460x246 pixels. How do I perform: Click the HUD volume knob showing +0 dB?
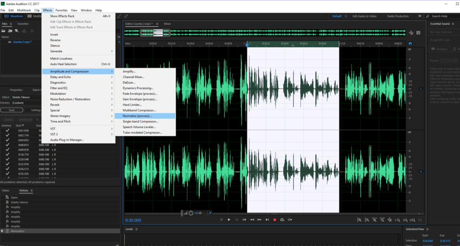tap(191, 213)
